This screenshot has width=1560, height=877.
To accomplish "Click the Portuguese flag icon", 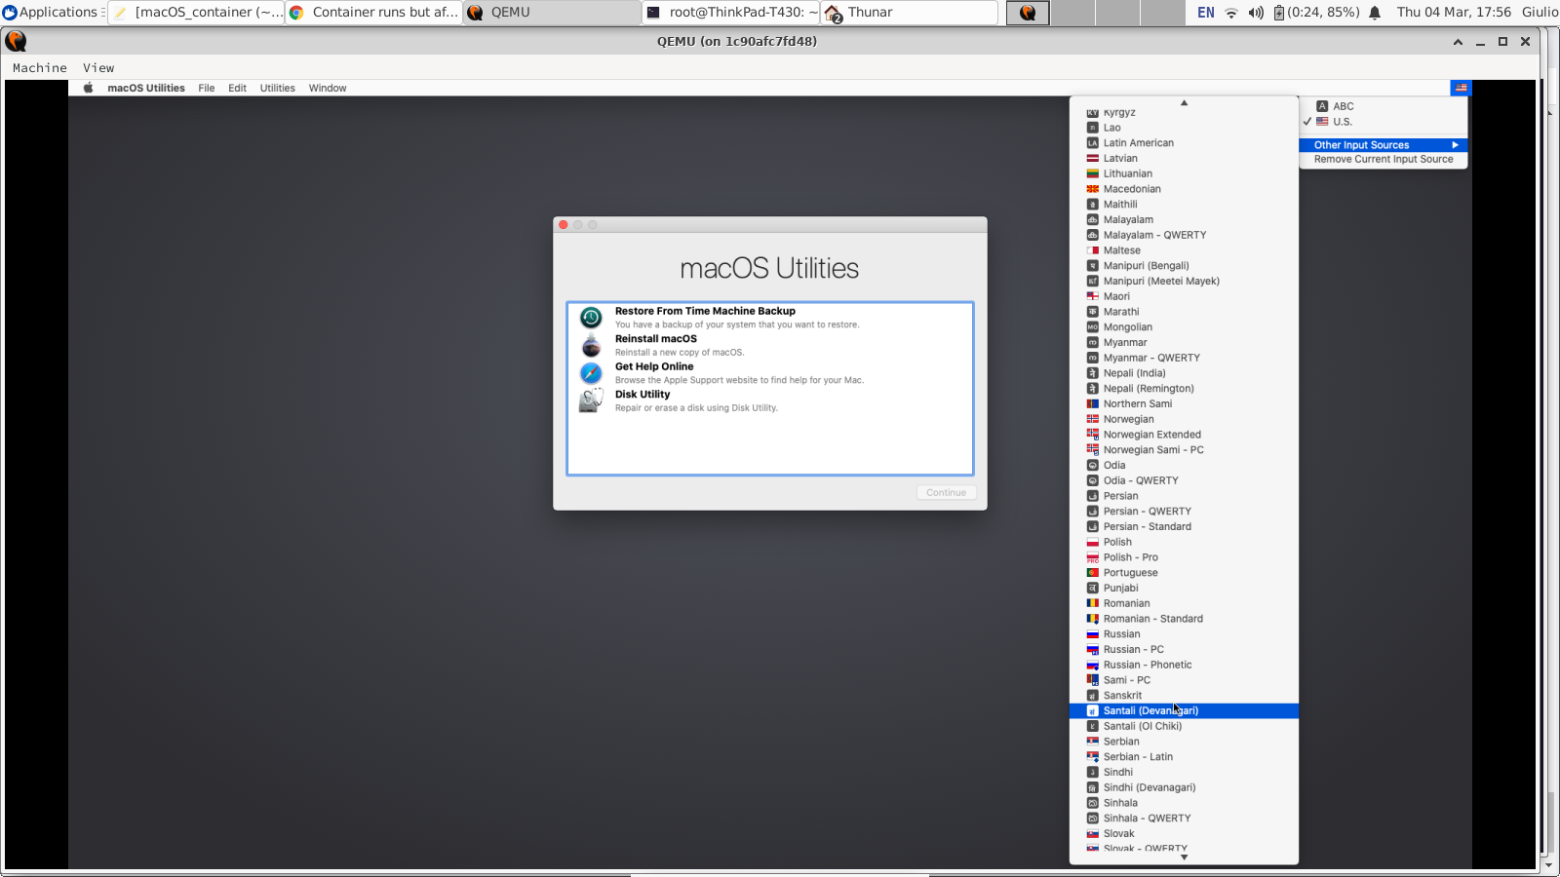I will pyautogui.click(x=1093, y=573).
